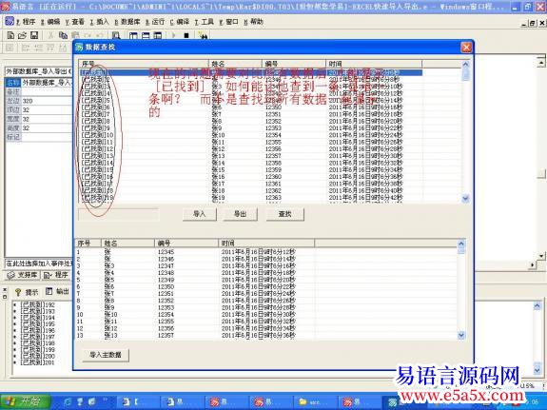Click 序号 column header in lower list

click(88, 243)
